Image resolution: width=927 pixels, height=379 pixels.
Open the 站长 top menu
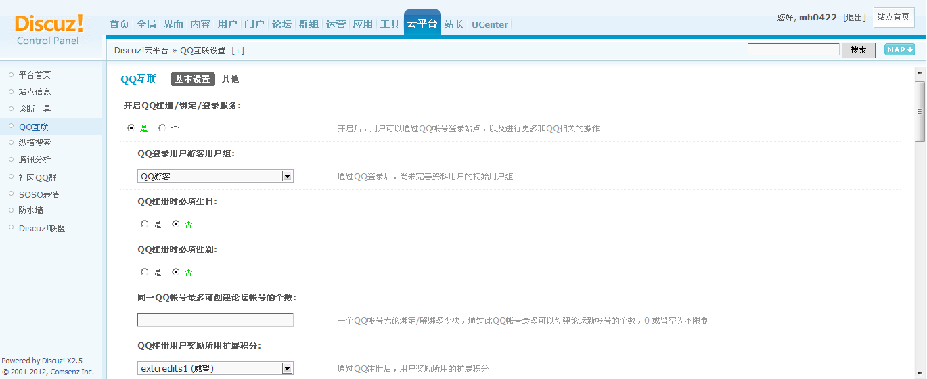pos(454,24)
